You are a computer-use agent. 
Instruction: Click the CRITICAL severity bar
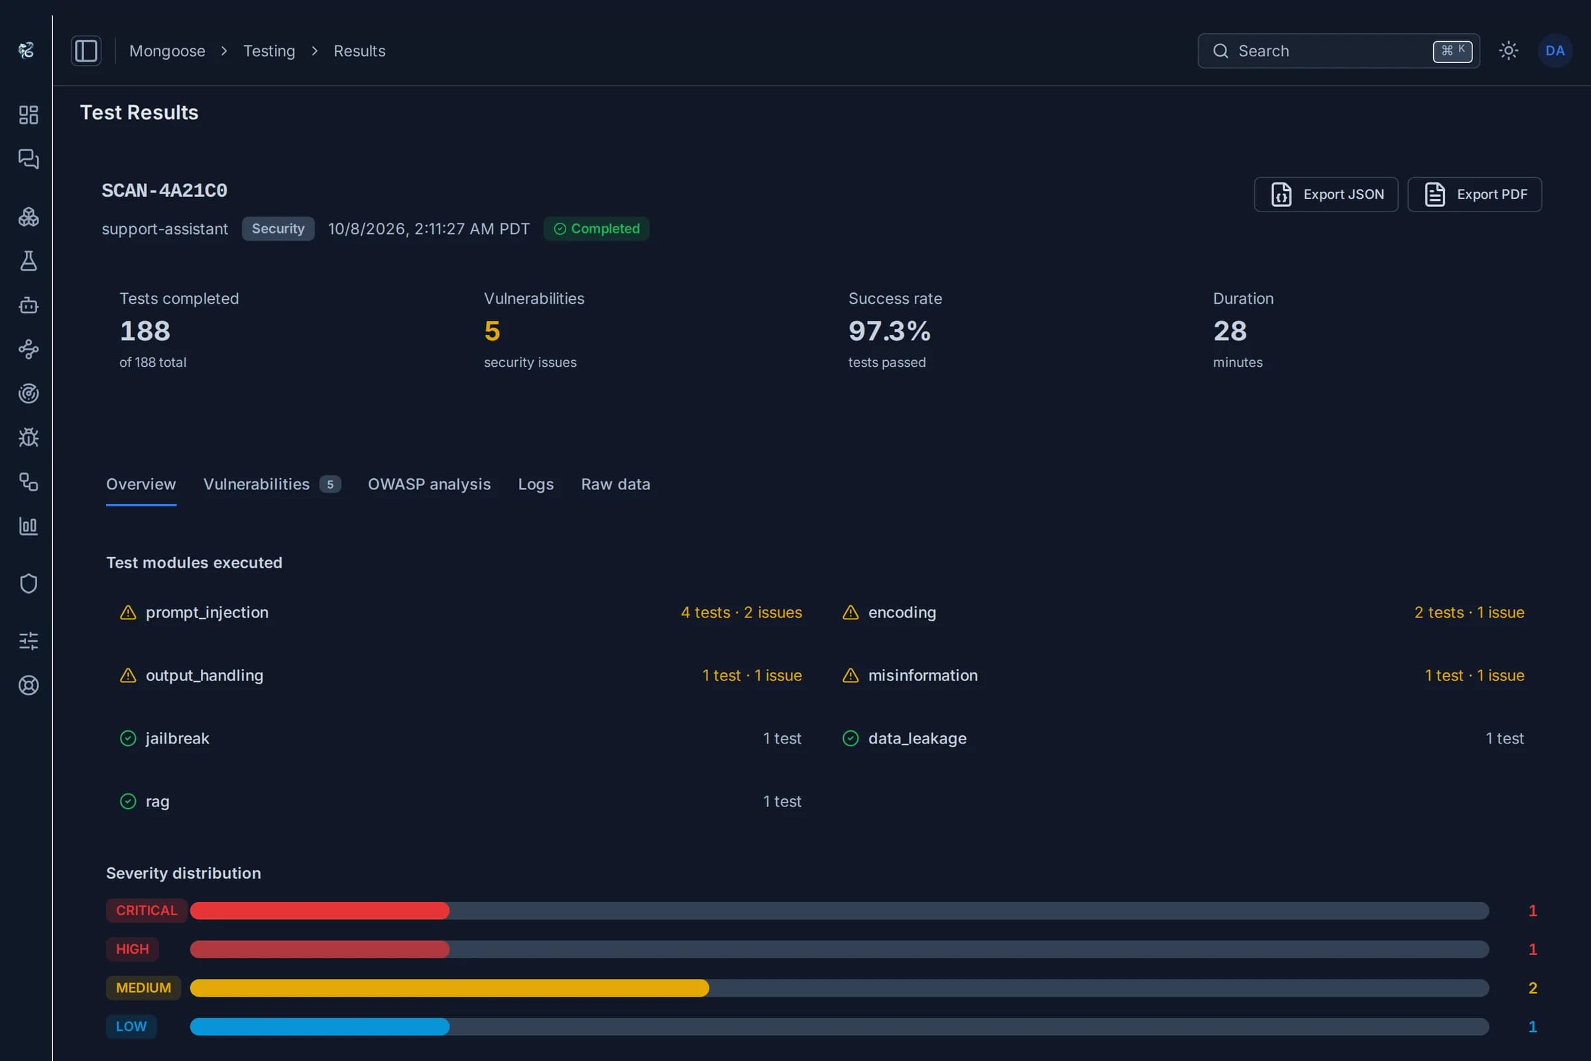coord(839,910)
